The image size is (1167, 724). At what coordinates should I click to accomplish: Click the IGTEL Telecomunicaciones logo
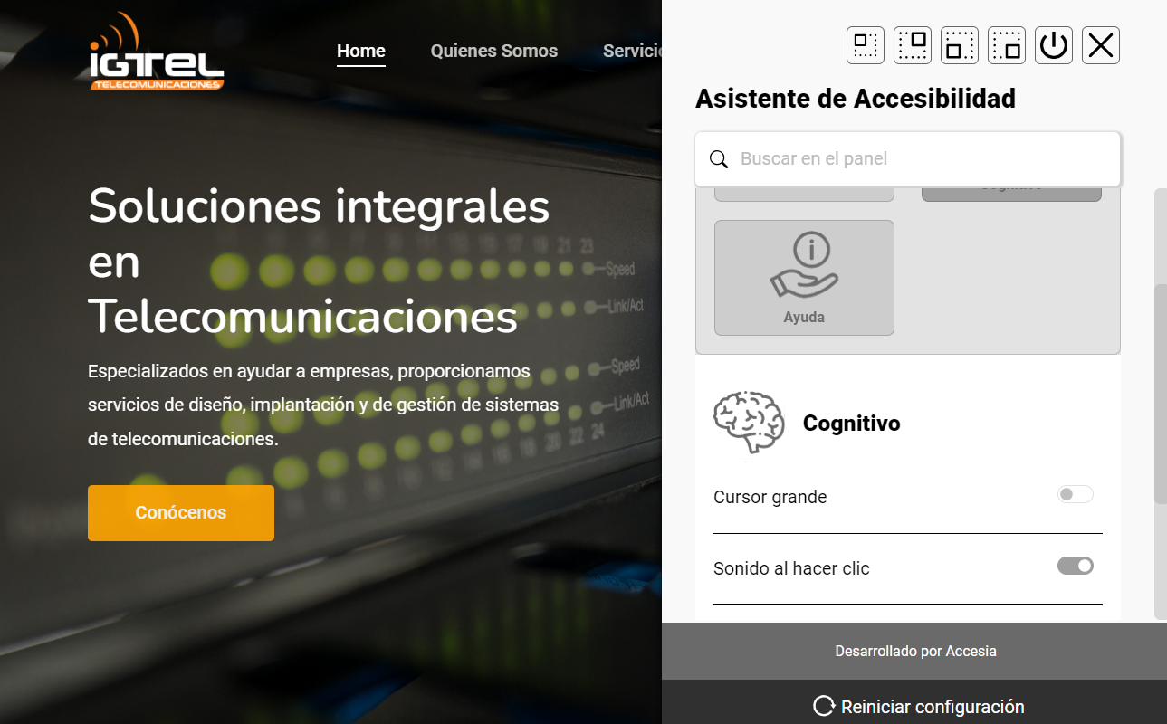pos(156,52)
